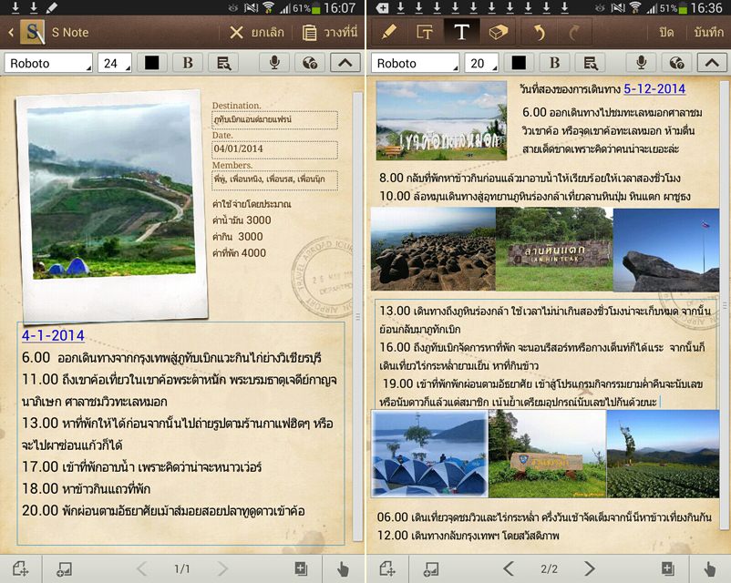
Task: Open the 5-12-2014 date link
Action: [x=654, y=88]
